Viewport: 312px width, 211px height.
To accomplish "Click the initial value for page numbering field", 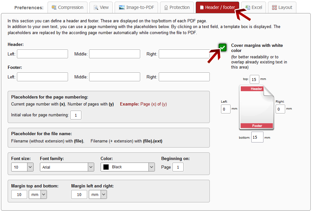I will (x=76, y=115).
